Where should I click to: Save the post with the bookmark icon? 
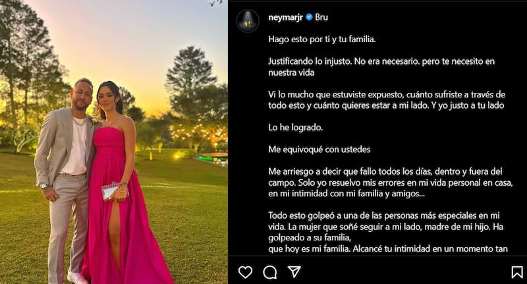517,272
